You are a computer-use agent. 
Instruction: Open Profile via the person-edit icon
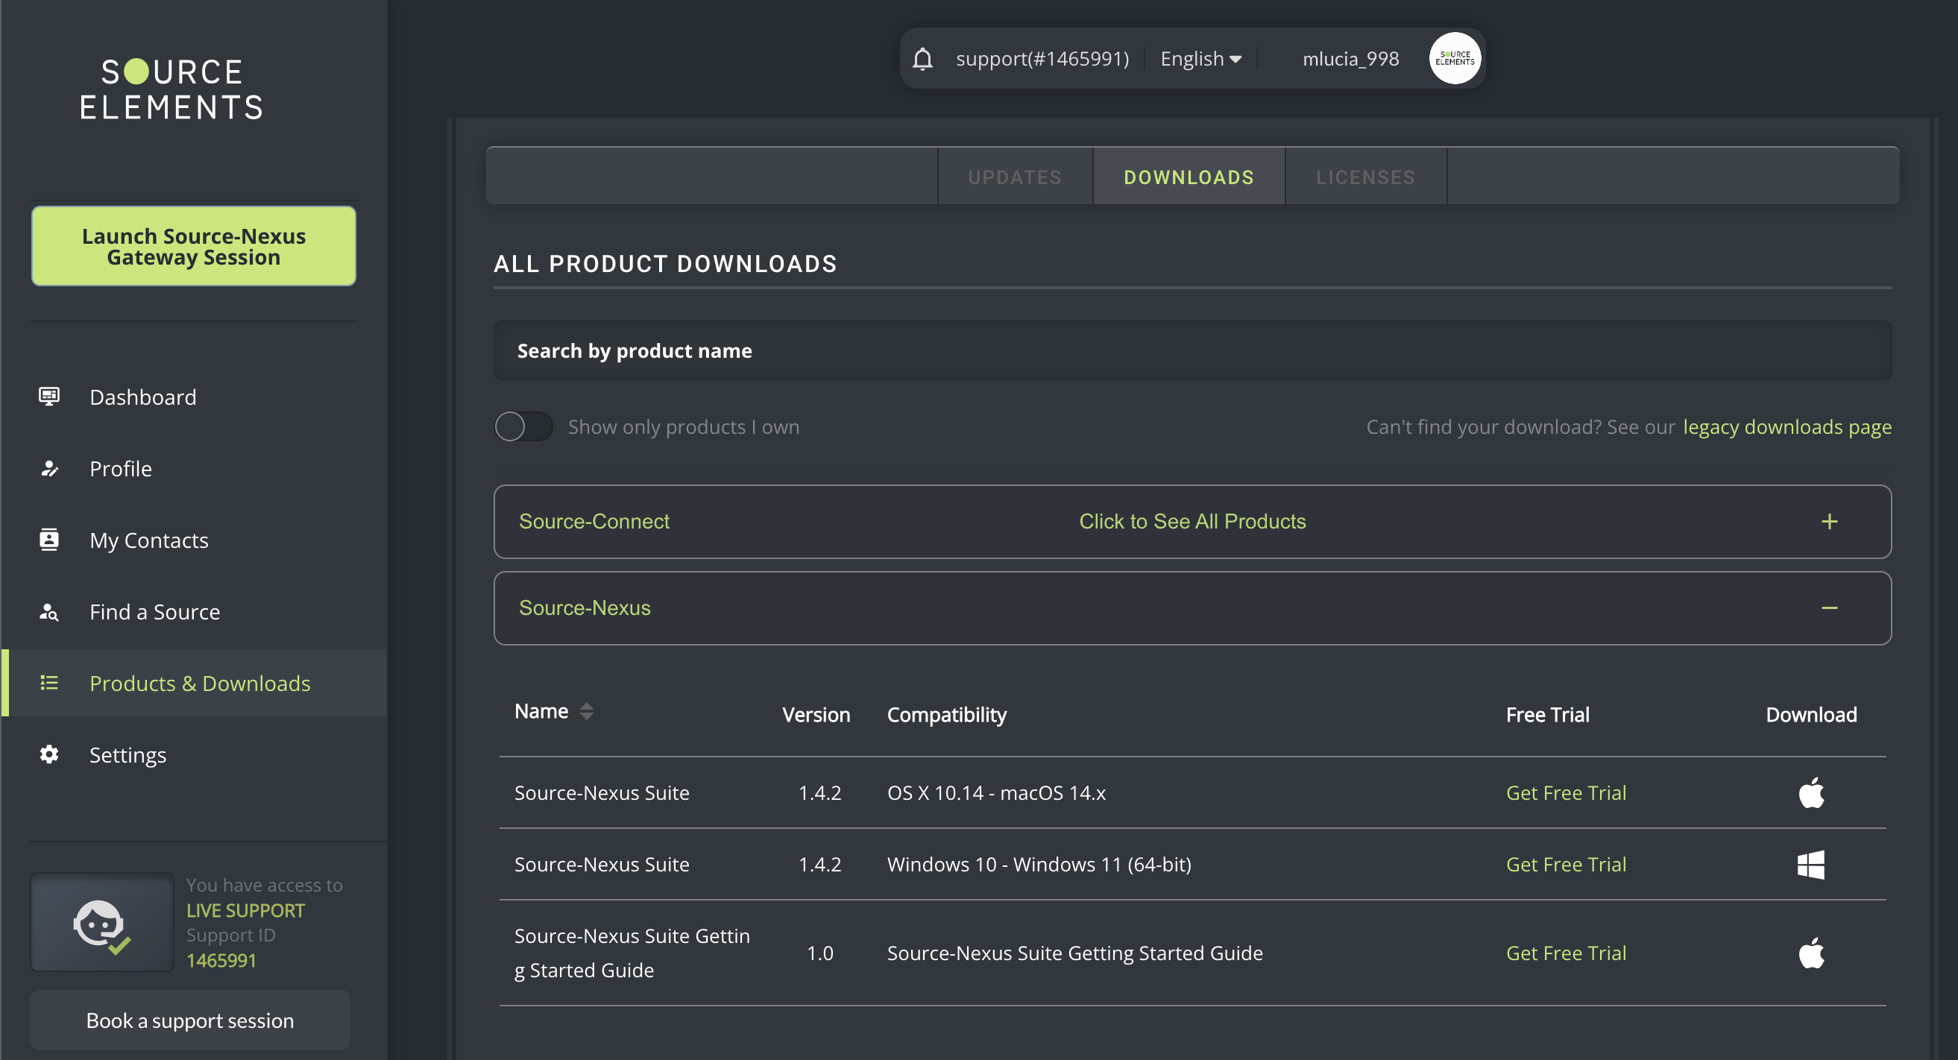coord(49,468)
